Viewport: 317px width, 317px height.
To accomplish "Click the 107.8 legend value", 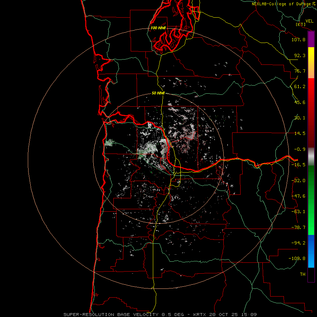I will tap(298, 39).
